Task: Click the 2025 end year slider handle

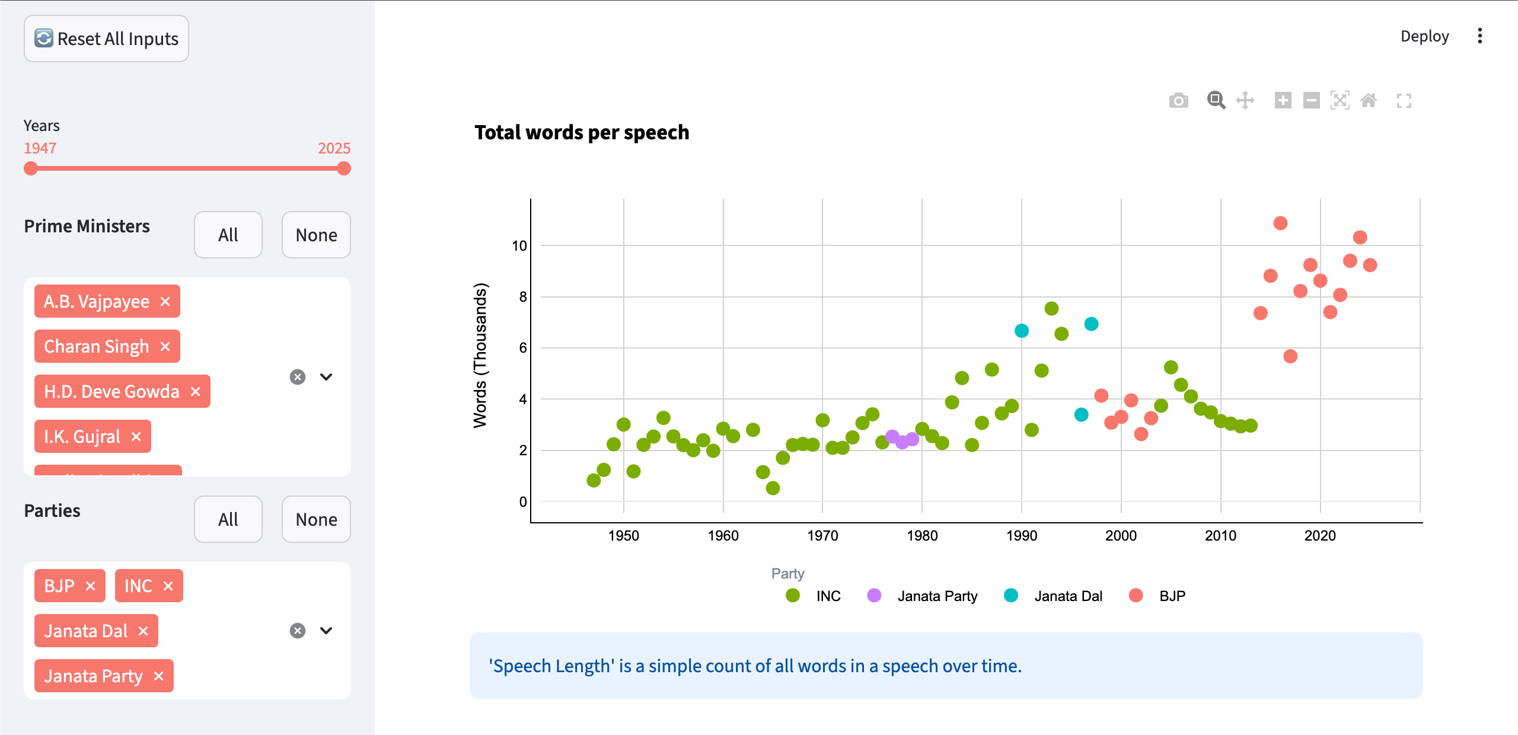Action: 344,168
